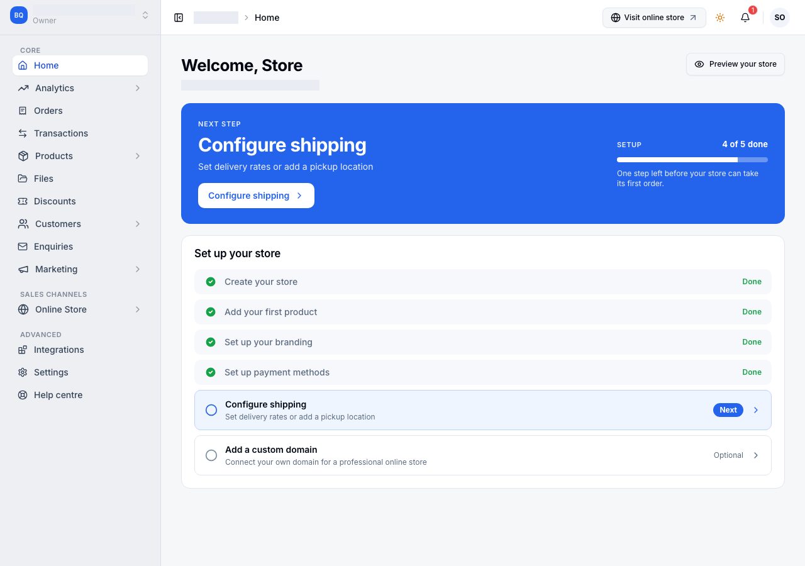Open the SO user avatar menu
Viewport: 805px width, 566px height.
(x=780, y=18)
